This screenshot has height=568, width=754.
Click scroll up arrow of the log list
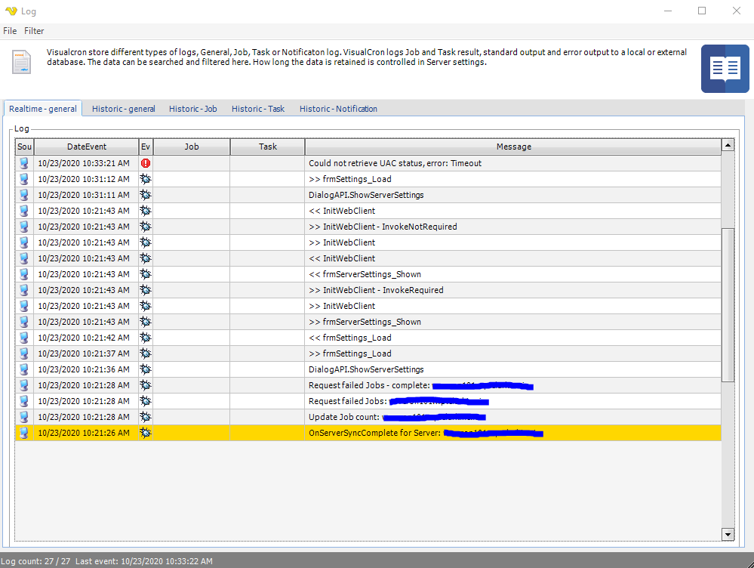pos(728,146)
